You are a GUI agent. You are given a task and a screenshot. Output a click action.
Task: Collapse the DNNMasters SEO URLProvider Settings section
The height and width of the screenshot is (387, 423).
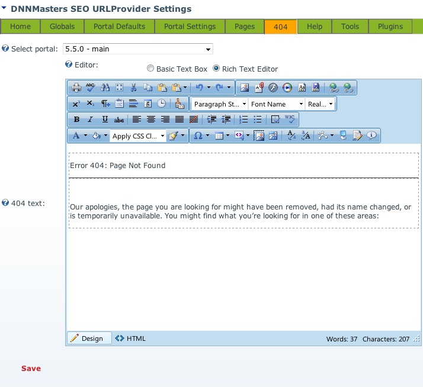[4, 8]
